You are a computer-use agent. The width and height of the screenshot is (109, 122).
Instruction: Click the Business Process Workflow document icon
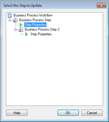point(10,15)
